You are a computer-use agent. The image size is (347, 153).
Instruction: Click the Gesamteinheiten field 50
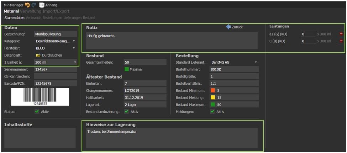[x=145, y=62]
